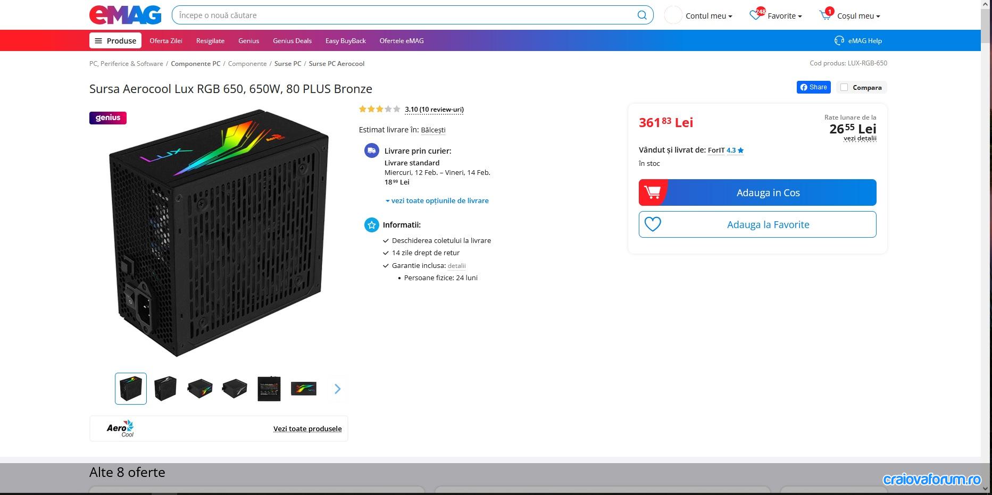992x495 pixels.
Task: Open the Favorite heart icon with badge
Action: coord(756,14)
